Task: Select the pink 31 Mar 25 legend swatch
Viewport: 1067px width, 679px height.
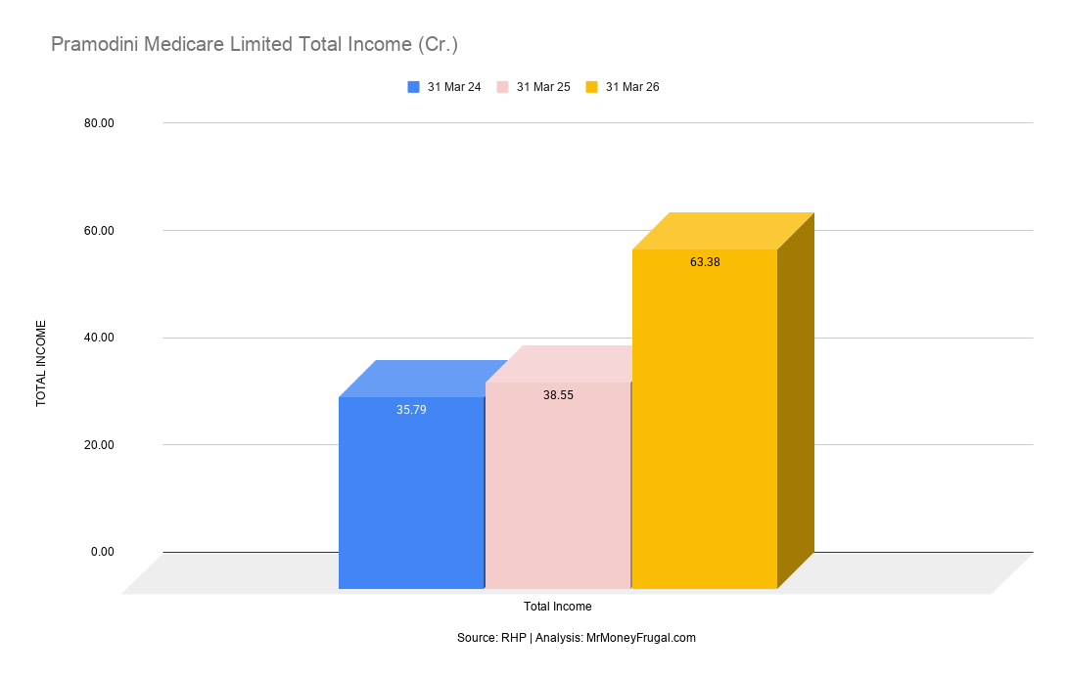Action: point(502,87)
